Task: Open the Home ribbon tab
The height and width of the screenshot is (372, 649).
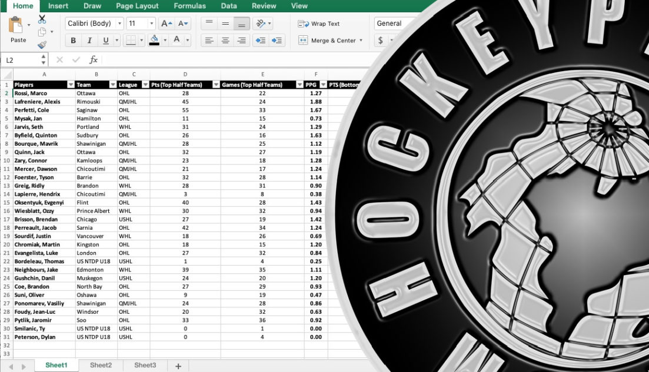Action: pyautogui.click(x=23, y=6)
